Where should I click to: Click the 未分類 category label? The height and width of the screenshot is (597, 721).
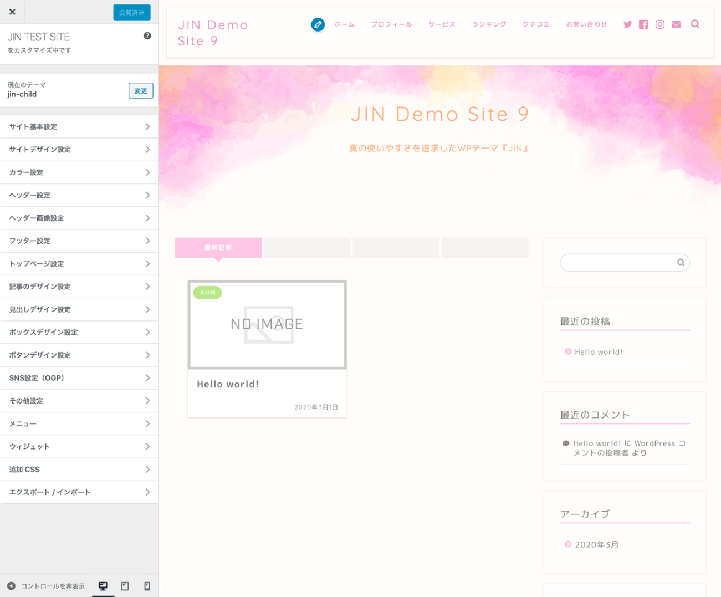(207, 293)
